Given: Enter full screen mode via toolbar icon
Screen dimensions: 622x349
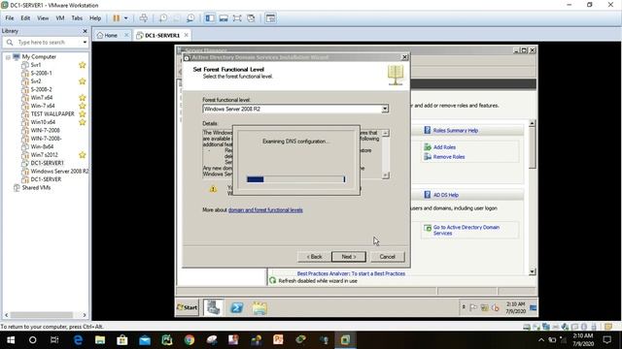Looking at the screenshot, I should 237,18.
